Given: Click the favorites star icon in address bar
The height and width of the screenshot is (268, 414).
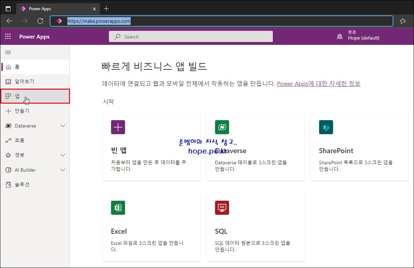Looking at the screenshot, I should pyautogui.click(x=403, y=21).
